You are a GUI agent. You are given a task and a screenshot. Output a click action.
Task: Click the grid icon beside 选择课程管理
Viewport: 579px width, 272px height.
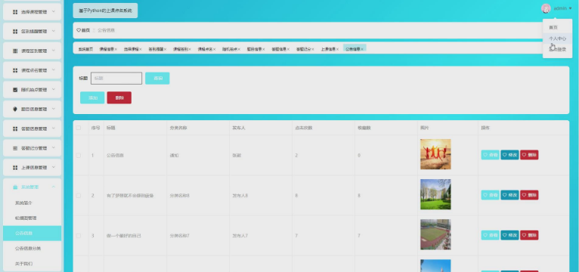pyautogui.click(x=15, y=12)
